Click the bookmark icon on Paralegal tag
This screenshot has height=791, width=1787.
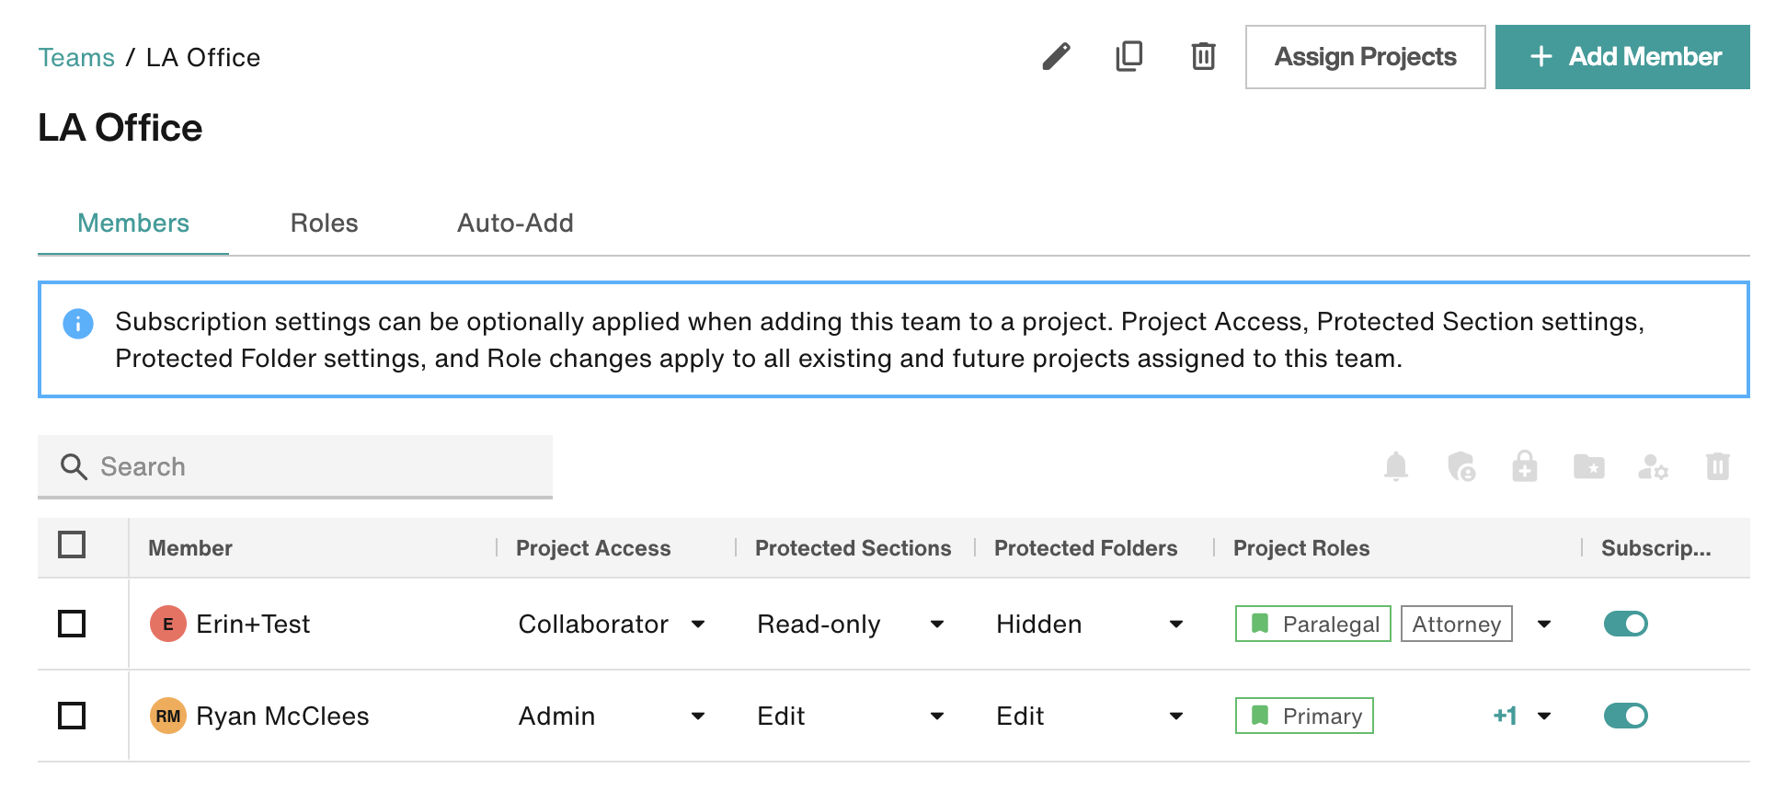pos(1260,624)
